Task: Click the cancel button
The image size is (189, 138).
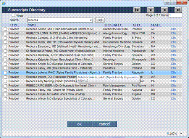Action: tap(105, 124)
